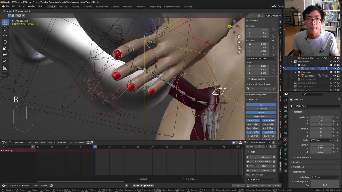Uncheck the Whole Male collection checkbox
This screenshot has width=342, height=192.
(331, 62)
